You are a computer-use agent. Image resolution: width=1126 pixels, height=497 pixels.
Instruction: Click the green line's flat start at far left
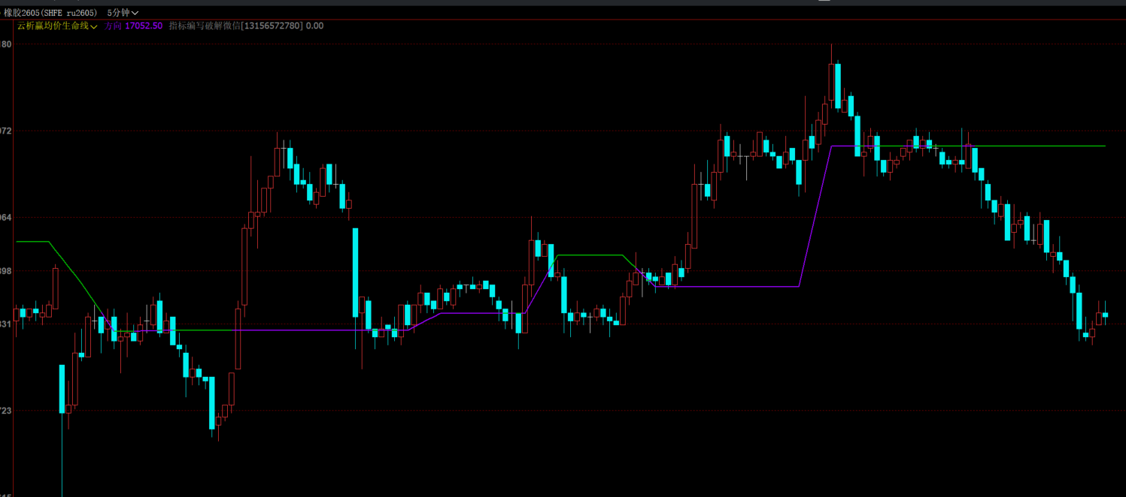point(30,242)
